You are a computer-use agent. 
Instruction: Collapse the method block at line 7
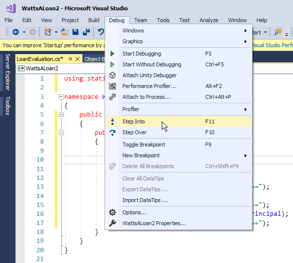click(x=61, y=133)
